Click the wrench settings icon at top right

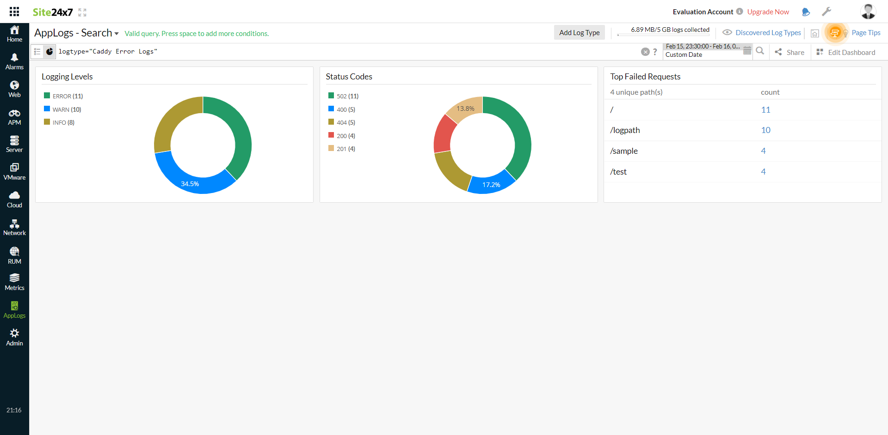tap(827, 12)
